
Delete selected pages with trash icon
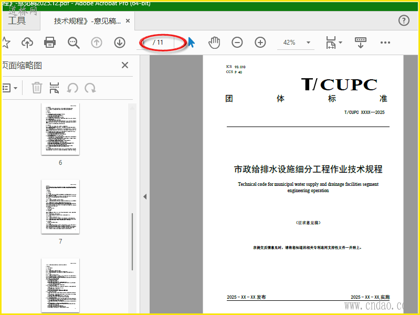[x=37, y=88]
